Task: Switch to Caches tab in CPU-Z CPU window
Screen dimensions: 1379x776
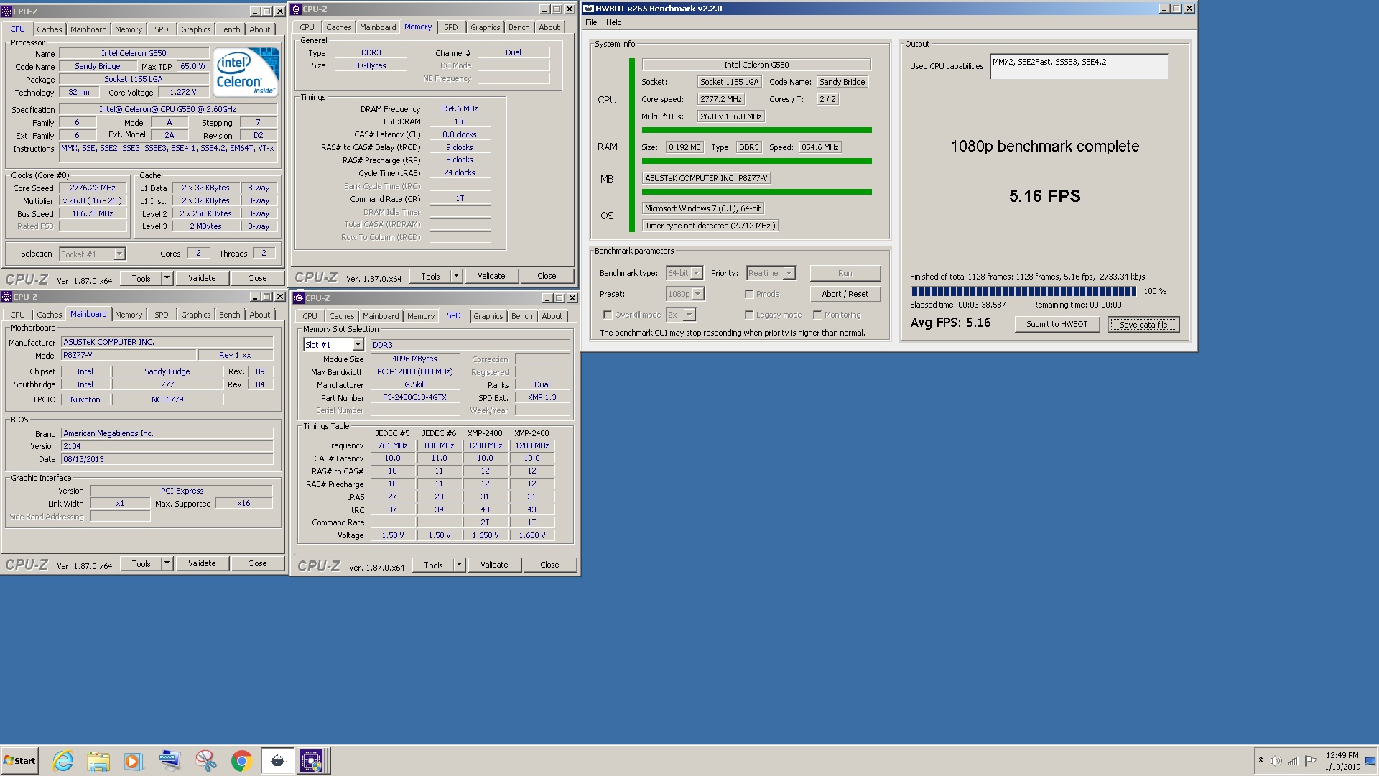Action: (50, 29)
